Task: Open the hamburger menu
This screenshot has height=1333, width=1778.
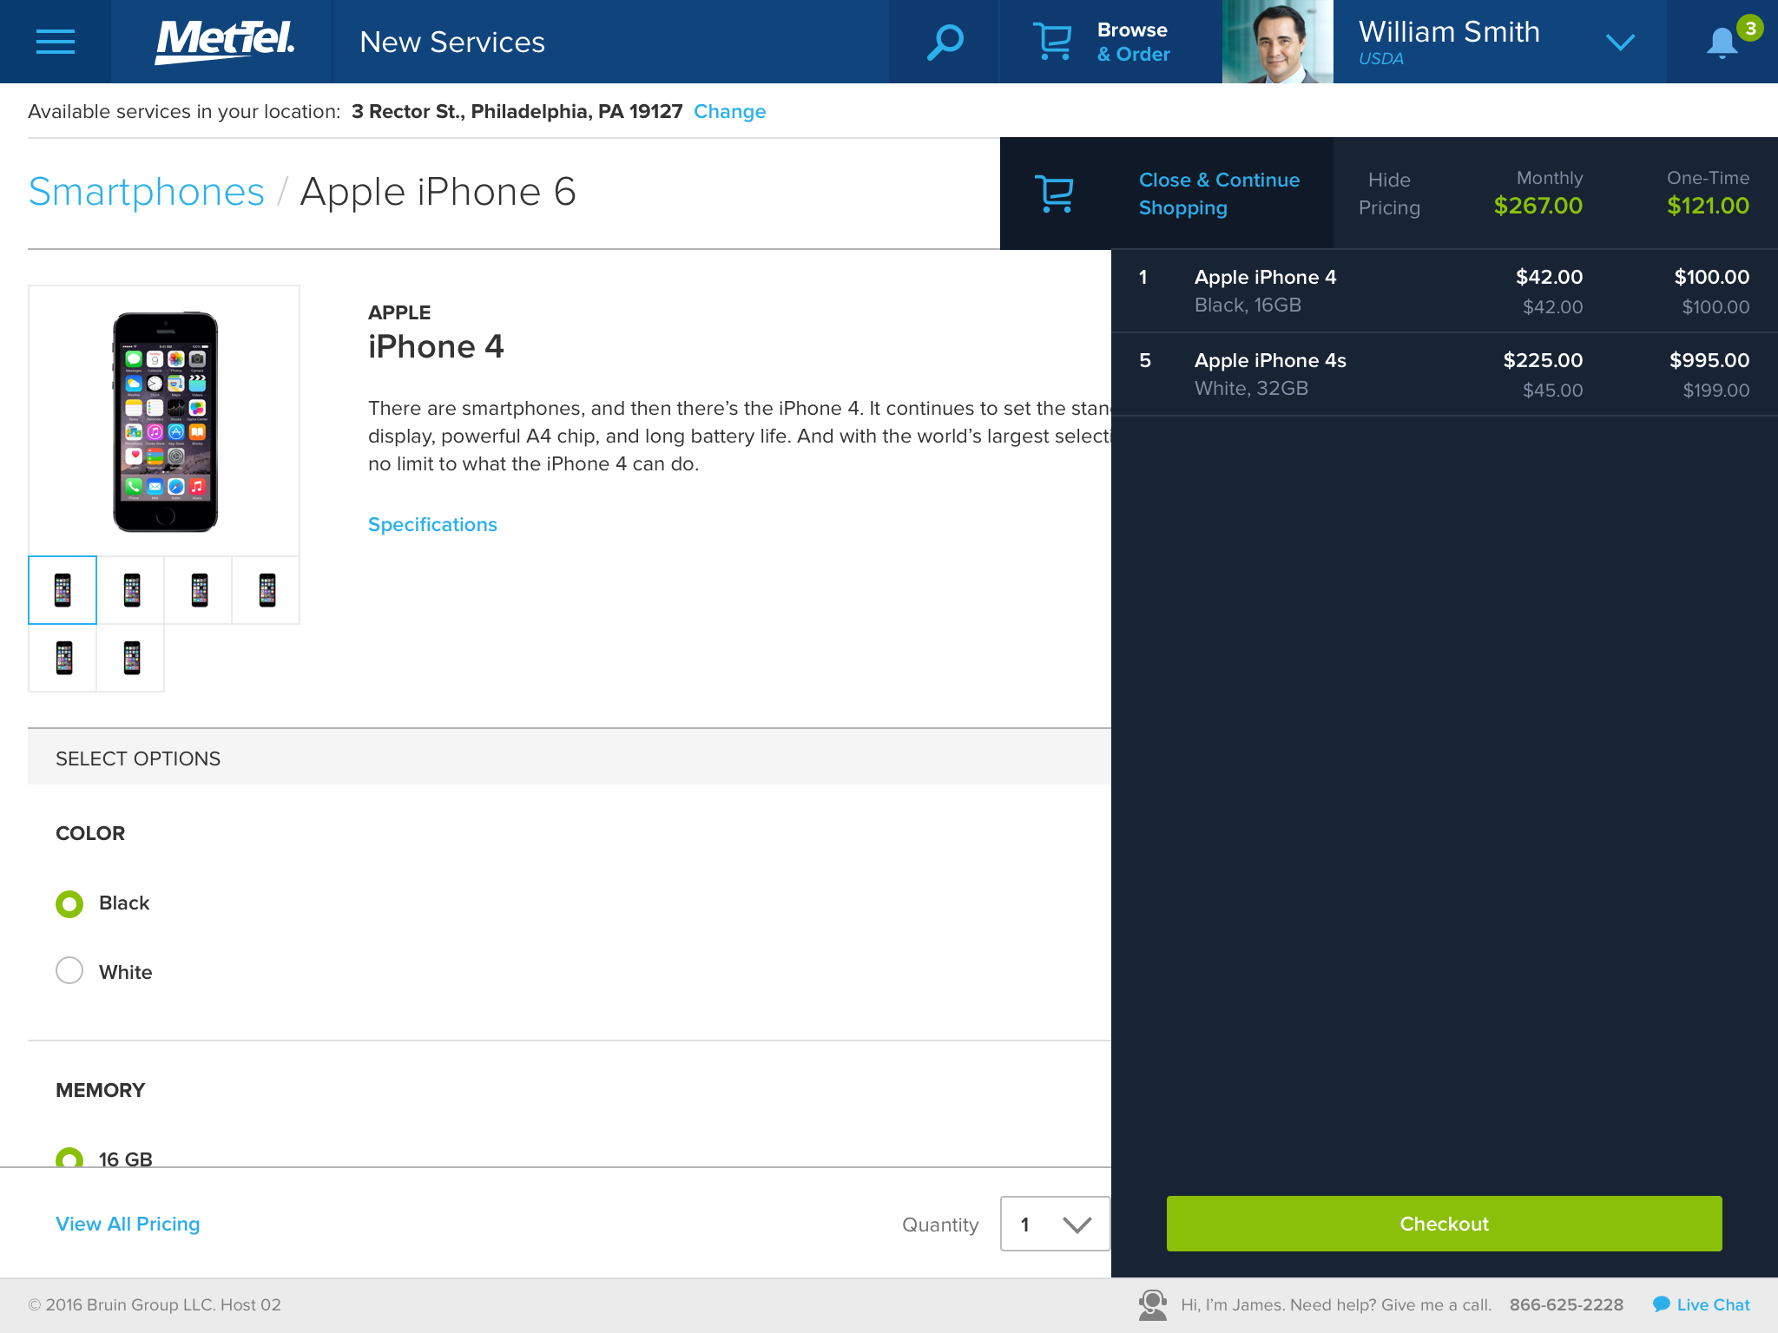Action: pos(55,42)
